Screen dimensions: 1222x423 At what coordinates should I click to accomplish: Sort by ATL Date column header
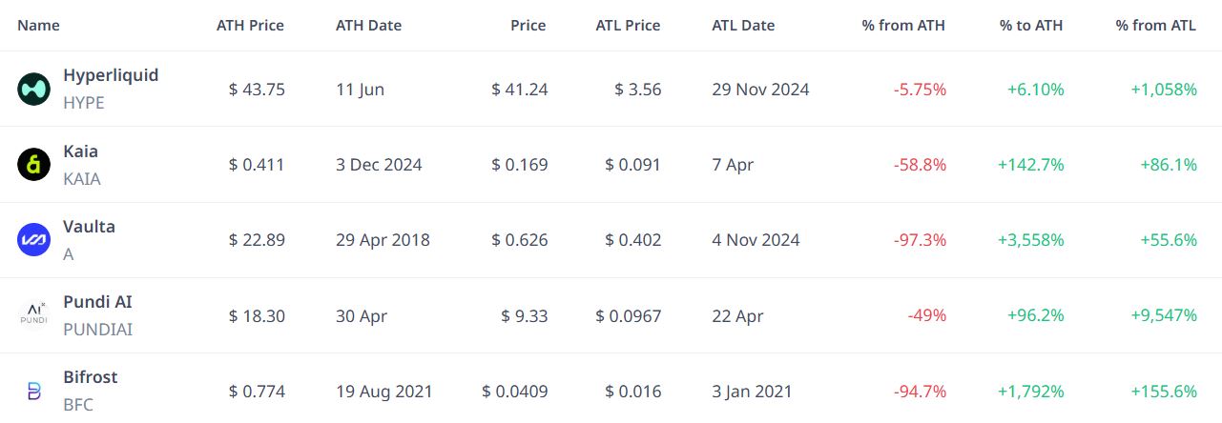(x=743, y=26)
